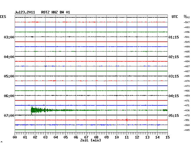Click the UTC column header
Image resolution: width=191 pixels, height=145 pixels.
[x=175, y=17]
